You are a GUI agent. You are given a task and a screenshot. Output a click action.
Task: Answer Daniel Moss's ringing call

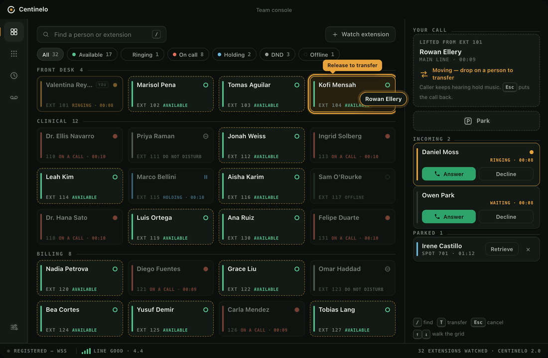449,174
